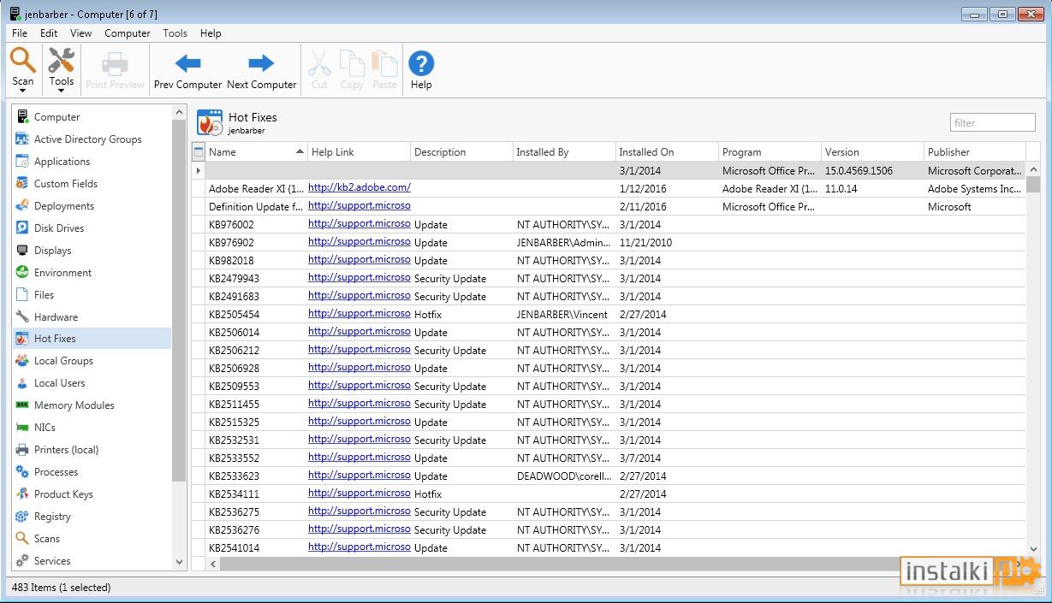Open Deployments section in sidebar

[64, 206]
